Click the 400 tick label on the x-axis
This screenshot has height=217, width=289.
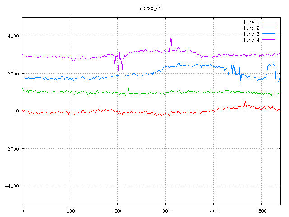[x=214, y=211]
